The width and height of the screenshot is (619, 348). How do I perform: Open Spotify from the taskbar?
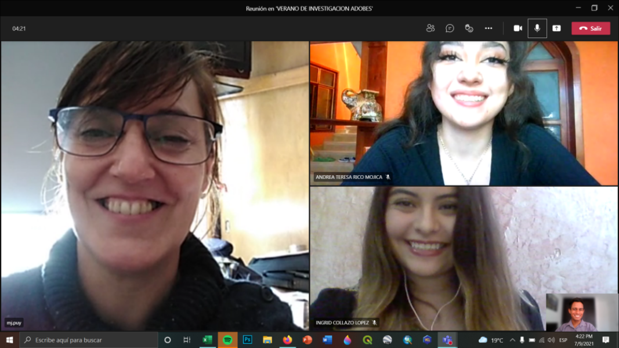(227, 340)
